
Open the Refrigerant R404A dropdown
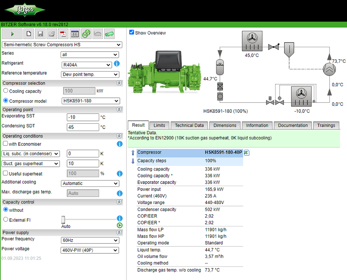coord(86,65)
